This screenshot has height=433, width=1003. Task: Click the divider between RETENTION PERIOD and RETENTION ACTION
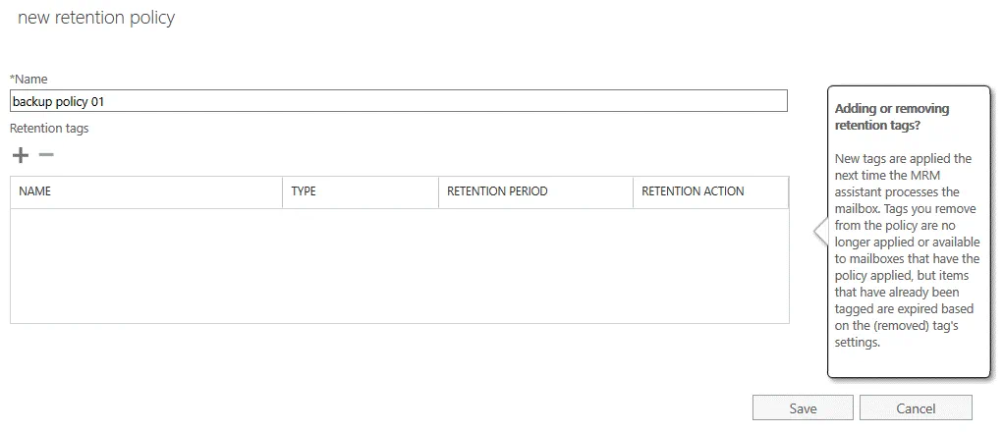[x=633, y=191]
